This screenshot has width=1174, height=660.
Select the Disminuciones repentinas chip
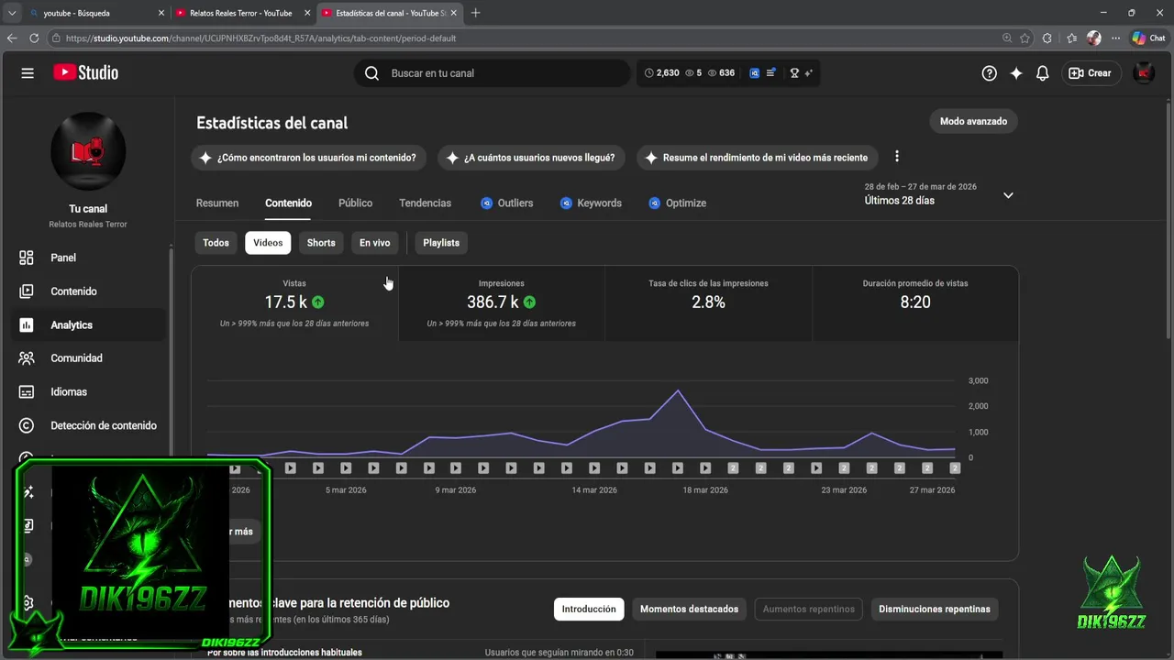point(935,609)
